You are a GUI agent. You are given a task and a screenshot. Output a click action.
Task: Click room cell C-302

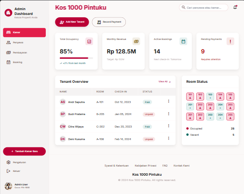100,127
